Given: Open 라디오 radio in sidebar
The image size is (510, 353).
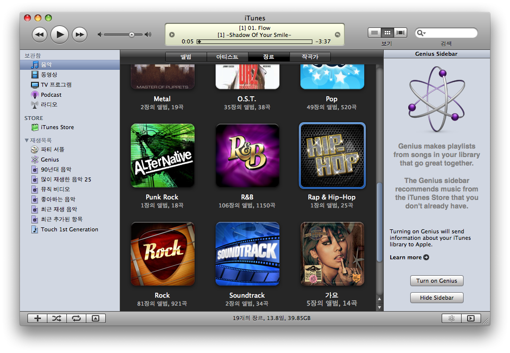Looking at the screenshot, I should (x=69, y=105).
